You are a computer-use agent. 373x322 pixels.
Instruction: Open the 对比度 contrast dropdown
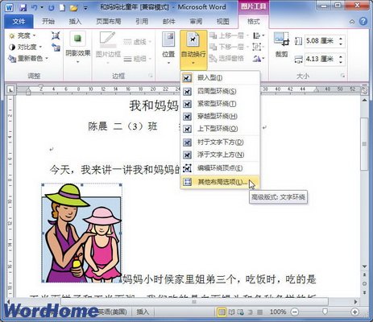26,47
